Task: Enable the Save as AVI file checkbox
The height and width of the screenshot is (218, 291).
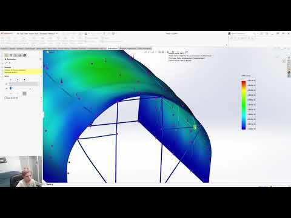Action: (5, 98)
